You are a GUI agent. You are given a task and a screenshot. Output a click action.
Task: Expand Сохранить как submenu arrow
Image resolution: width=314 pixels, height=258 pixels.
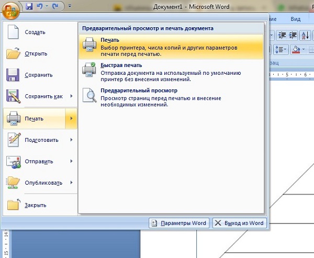click(72, 96)
